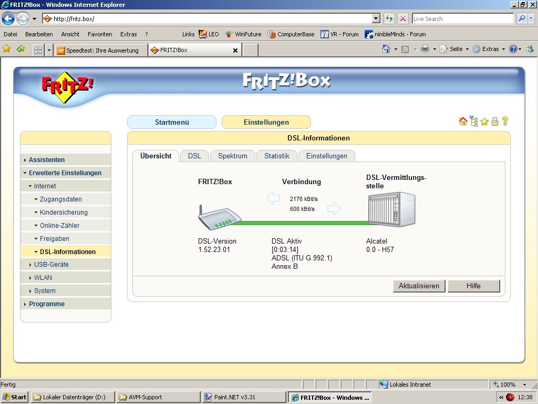
Task: Collapse Erweiterte Einstellungen in sidebar
Action: pos(66,173)
